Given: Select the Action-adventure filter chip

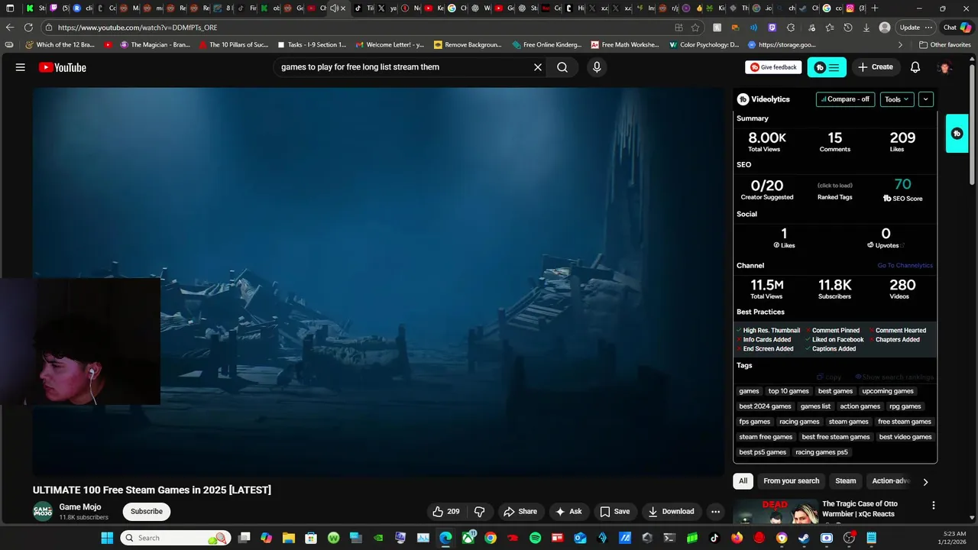Looking at the screenshot, I should tap(891, 481).
